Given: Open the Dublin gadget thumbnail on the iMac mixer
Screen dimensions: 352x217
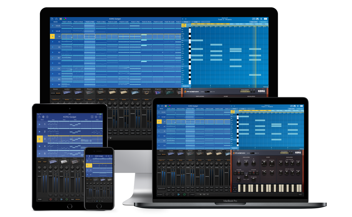Looking at the screenshot, I should pos(101,92).
